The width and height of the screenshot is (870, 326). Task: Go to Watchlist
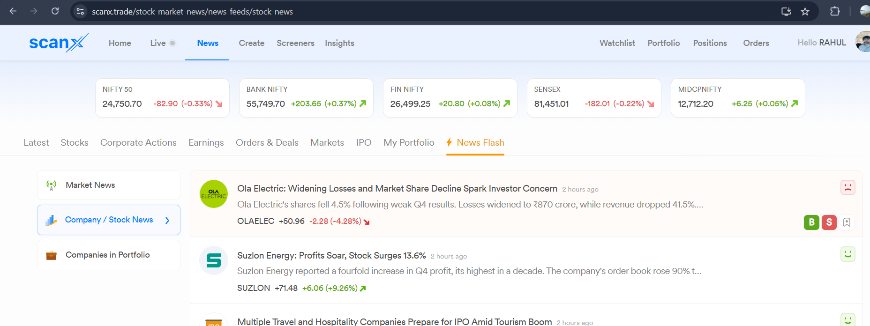tap(617, 43)
